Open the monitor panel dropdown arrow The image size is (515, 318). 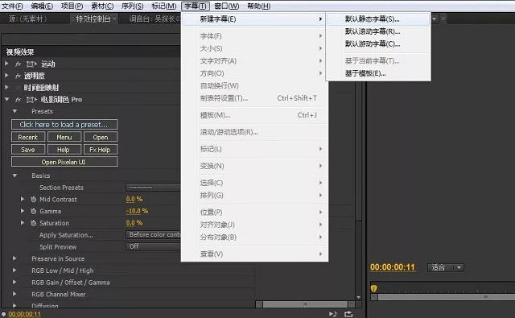tap(435, 19)
